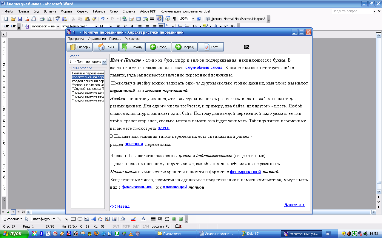Open the Columns layout button
The image size is (382, 238).
152,19
